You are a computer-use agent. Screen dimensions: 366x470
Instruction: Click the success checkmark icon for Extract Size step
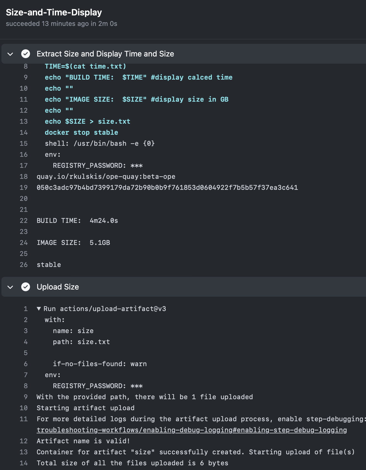point(26,54)
